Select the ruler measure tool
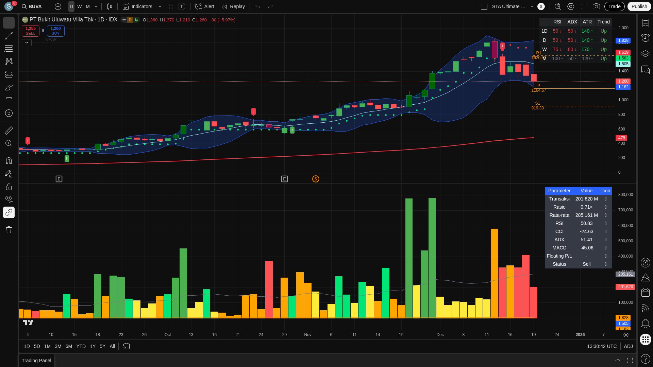The width and height of the screenshot is (653, 367). (x=9, y=130)
